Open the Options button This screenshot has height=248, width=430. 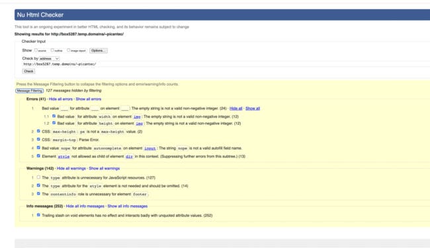click(99, 51)
